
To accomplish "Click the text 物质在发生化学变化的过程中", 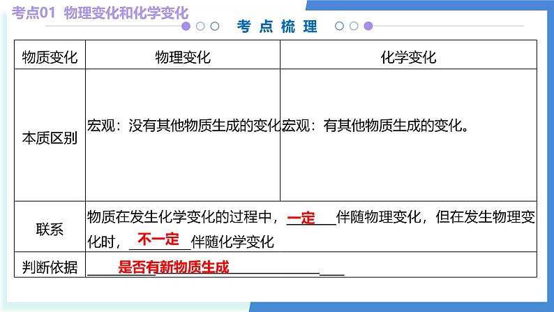I will coord(179,217).
